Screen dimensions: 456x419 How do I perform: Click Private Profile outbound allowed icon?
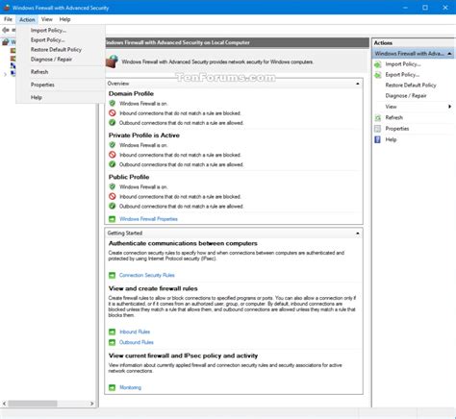112,164
